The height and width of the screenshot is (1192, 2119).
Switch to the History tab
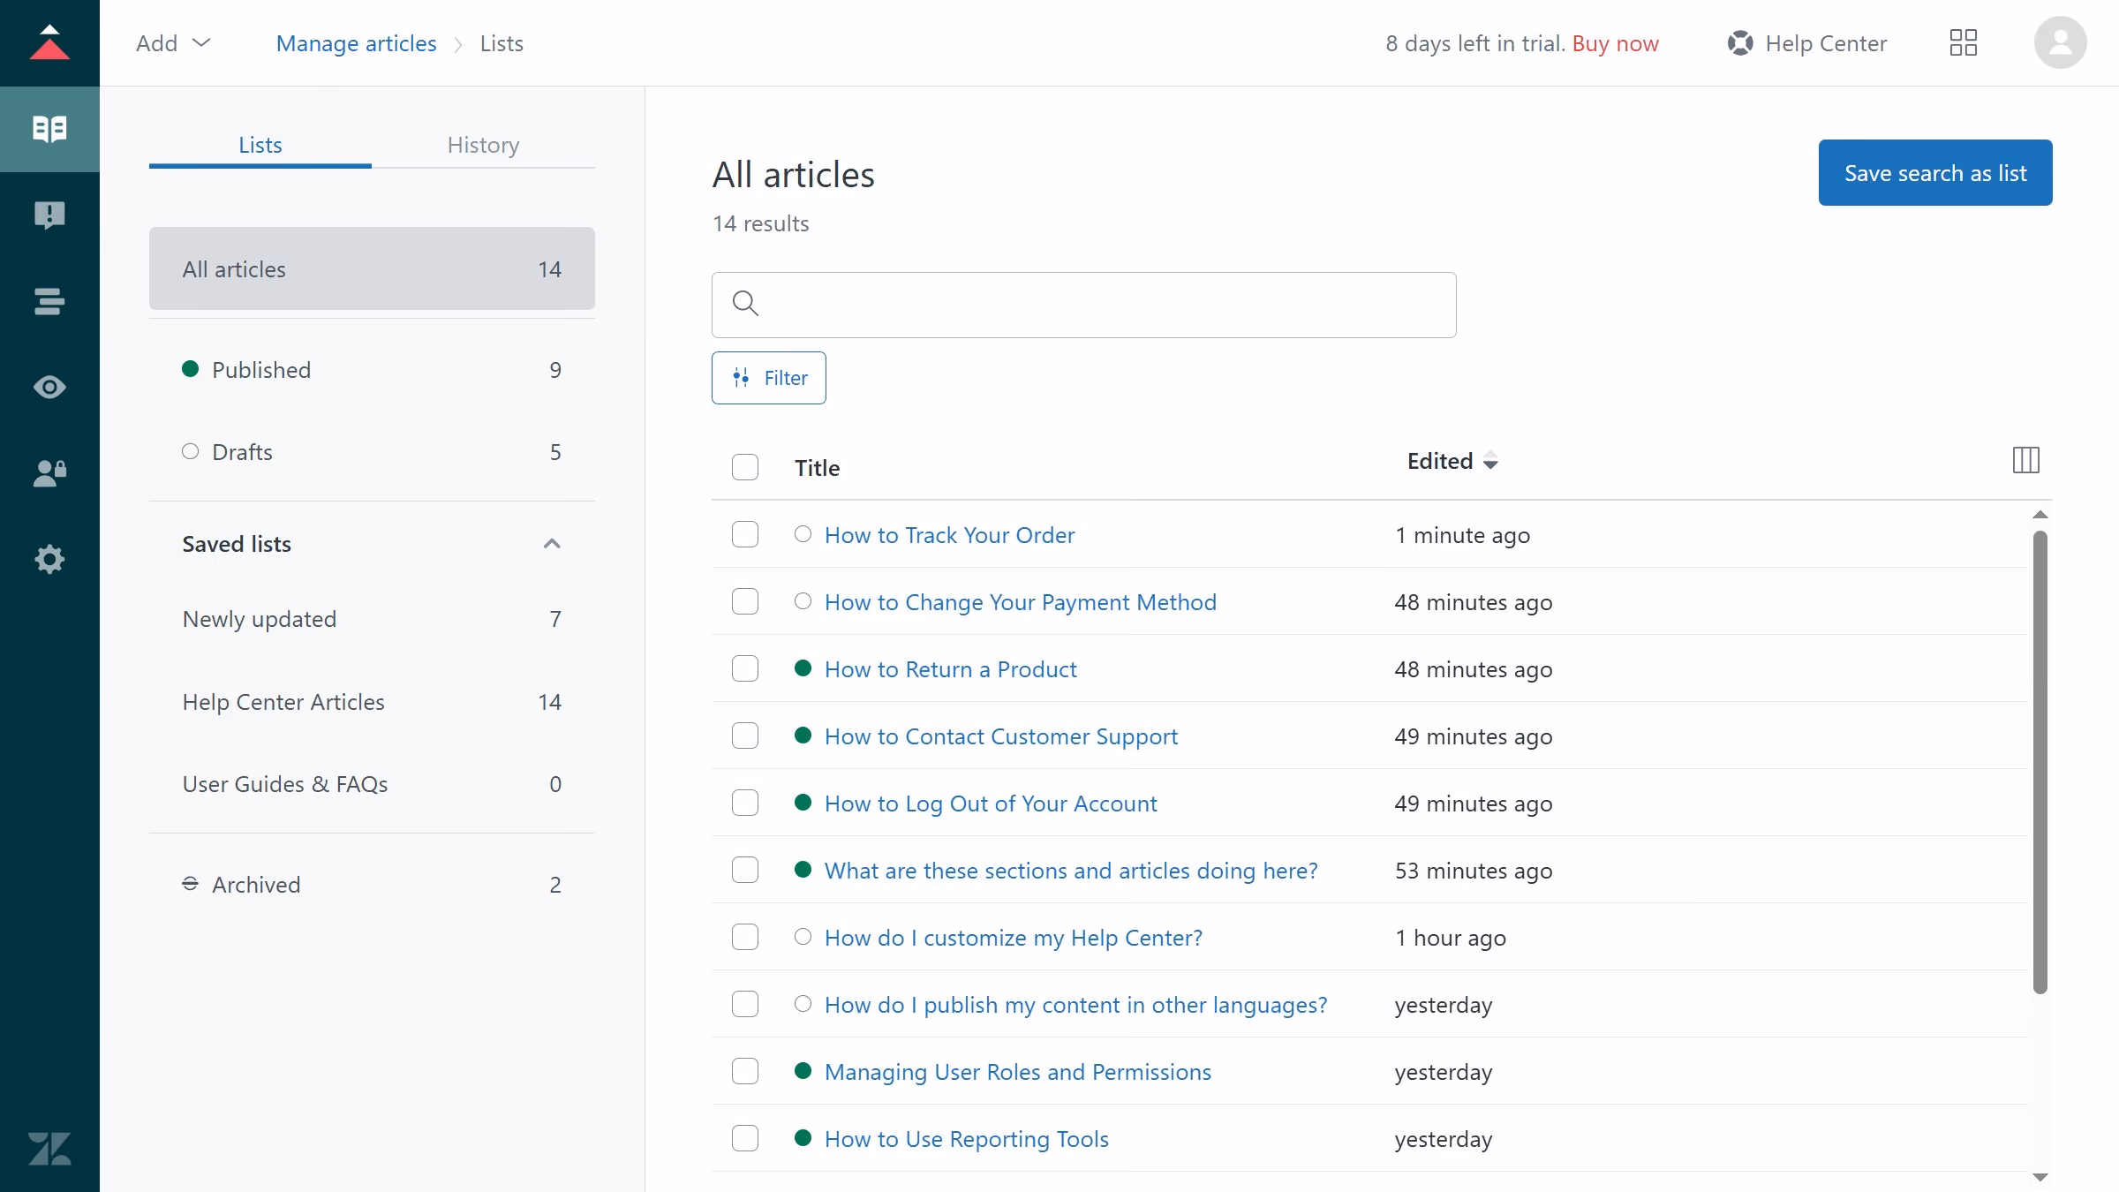[483, 145]
